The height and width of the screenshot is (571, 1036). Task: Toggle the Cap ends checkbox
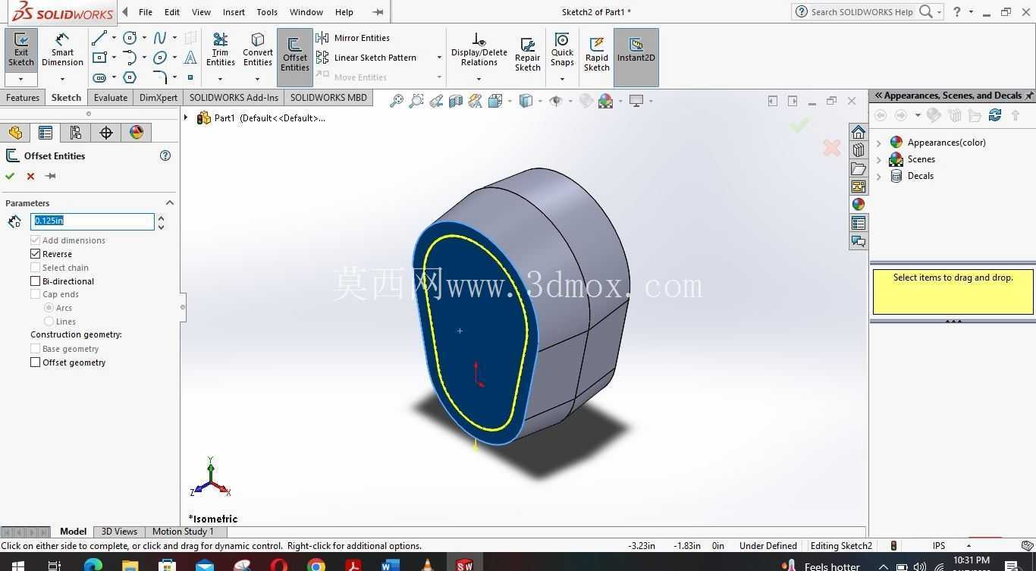click(x=35, y=294)
